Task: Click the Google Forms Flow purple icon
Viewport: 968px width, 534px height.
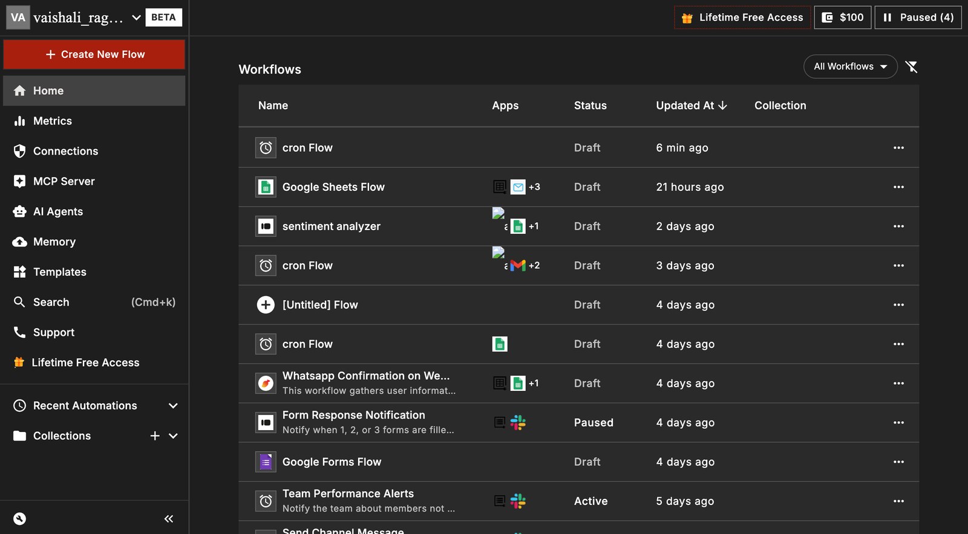Action: tap(266, 462)
